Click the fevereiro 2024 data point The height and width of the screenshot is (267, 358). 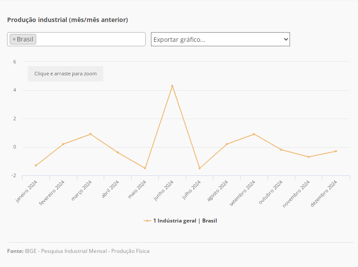[63, 144]
